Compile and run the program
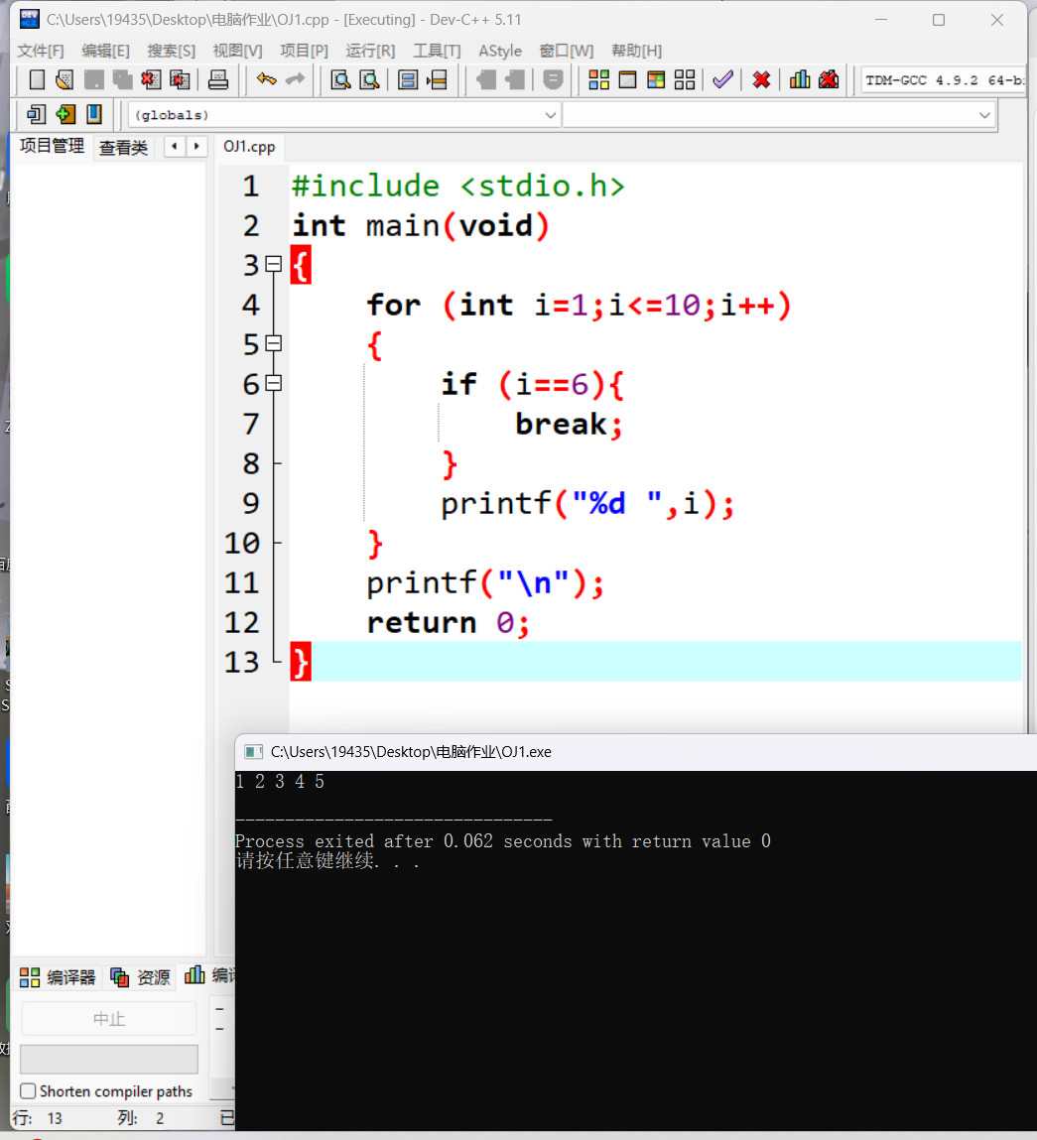The width and height of the screenshot is (1037, 1140). [656, 80]
